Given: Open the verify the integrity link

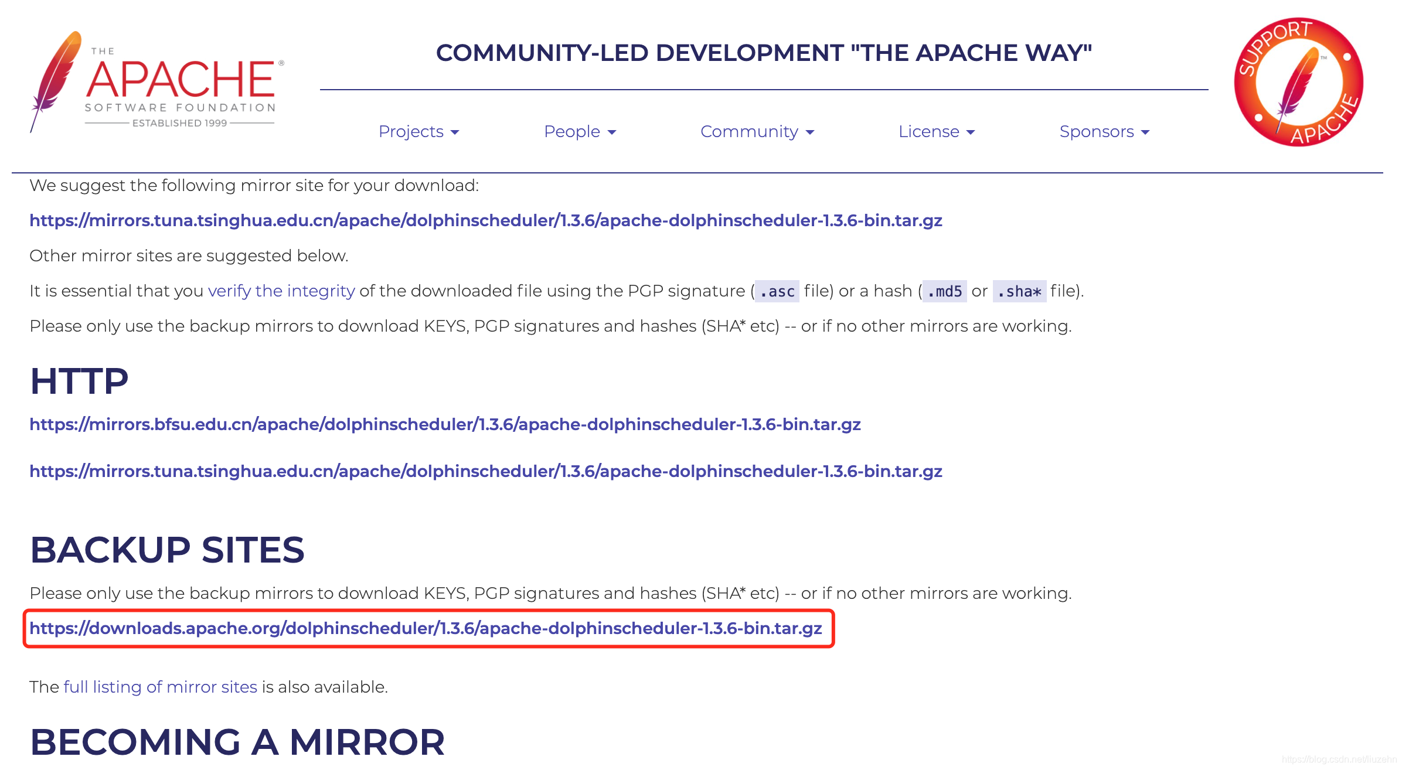Looking at the screenshot, I should (x=281, y=291).
